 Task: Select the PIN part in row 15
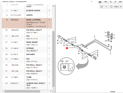point(28,59)
